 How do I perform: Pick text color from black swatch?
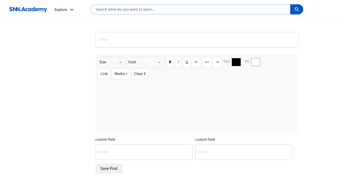pos(236,62)
